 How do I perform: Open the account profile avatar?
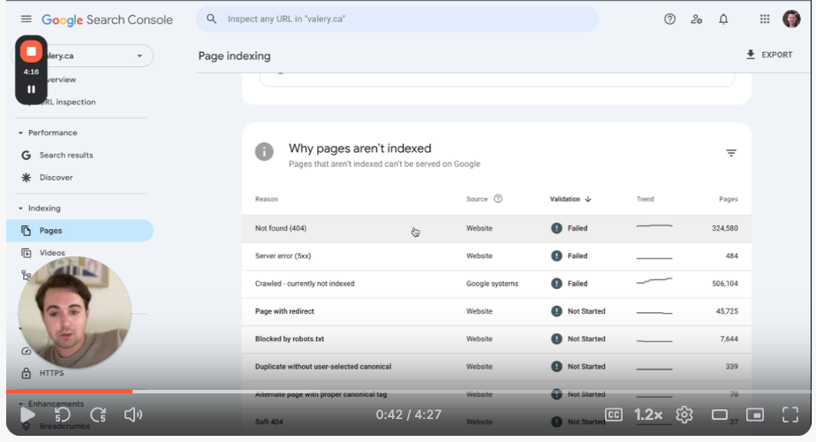791,19
